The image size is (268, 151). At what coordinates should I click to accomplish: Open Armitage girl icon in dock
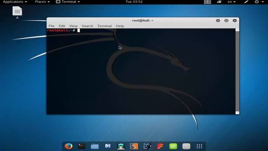point(121,146)
